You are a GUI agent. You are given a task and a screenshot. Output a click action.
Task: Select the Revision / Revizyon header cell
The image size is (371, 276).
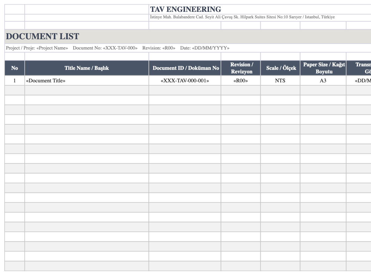pos(241,68)
